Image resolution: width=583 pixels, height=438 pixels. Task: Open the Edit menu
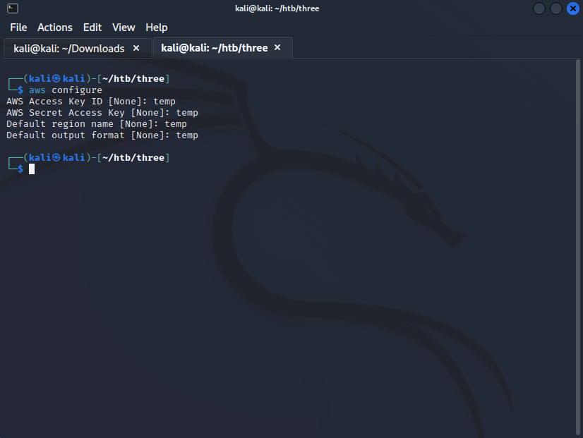point(92,28)
